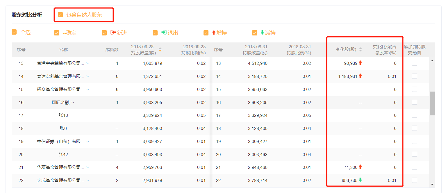Add row 14 泰达宏利基金 to holdings chart
Image resolution: width=446 pixels, height=193 pixels.
click(x=415, y=76)
